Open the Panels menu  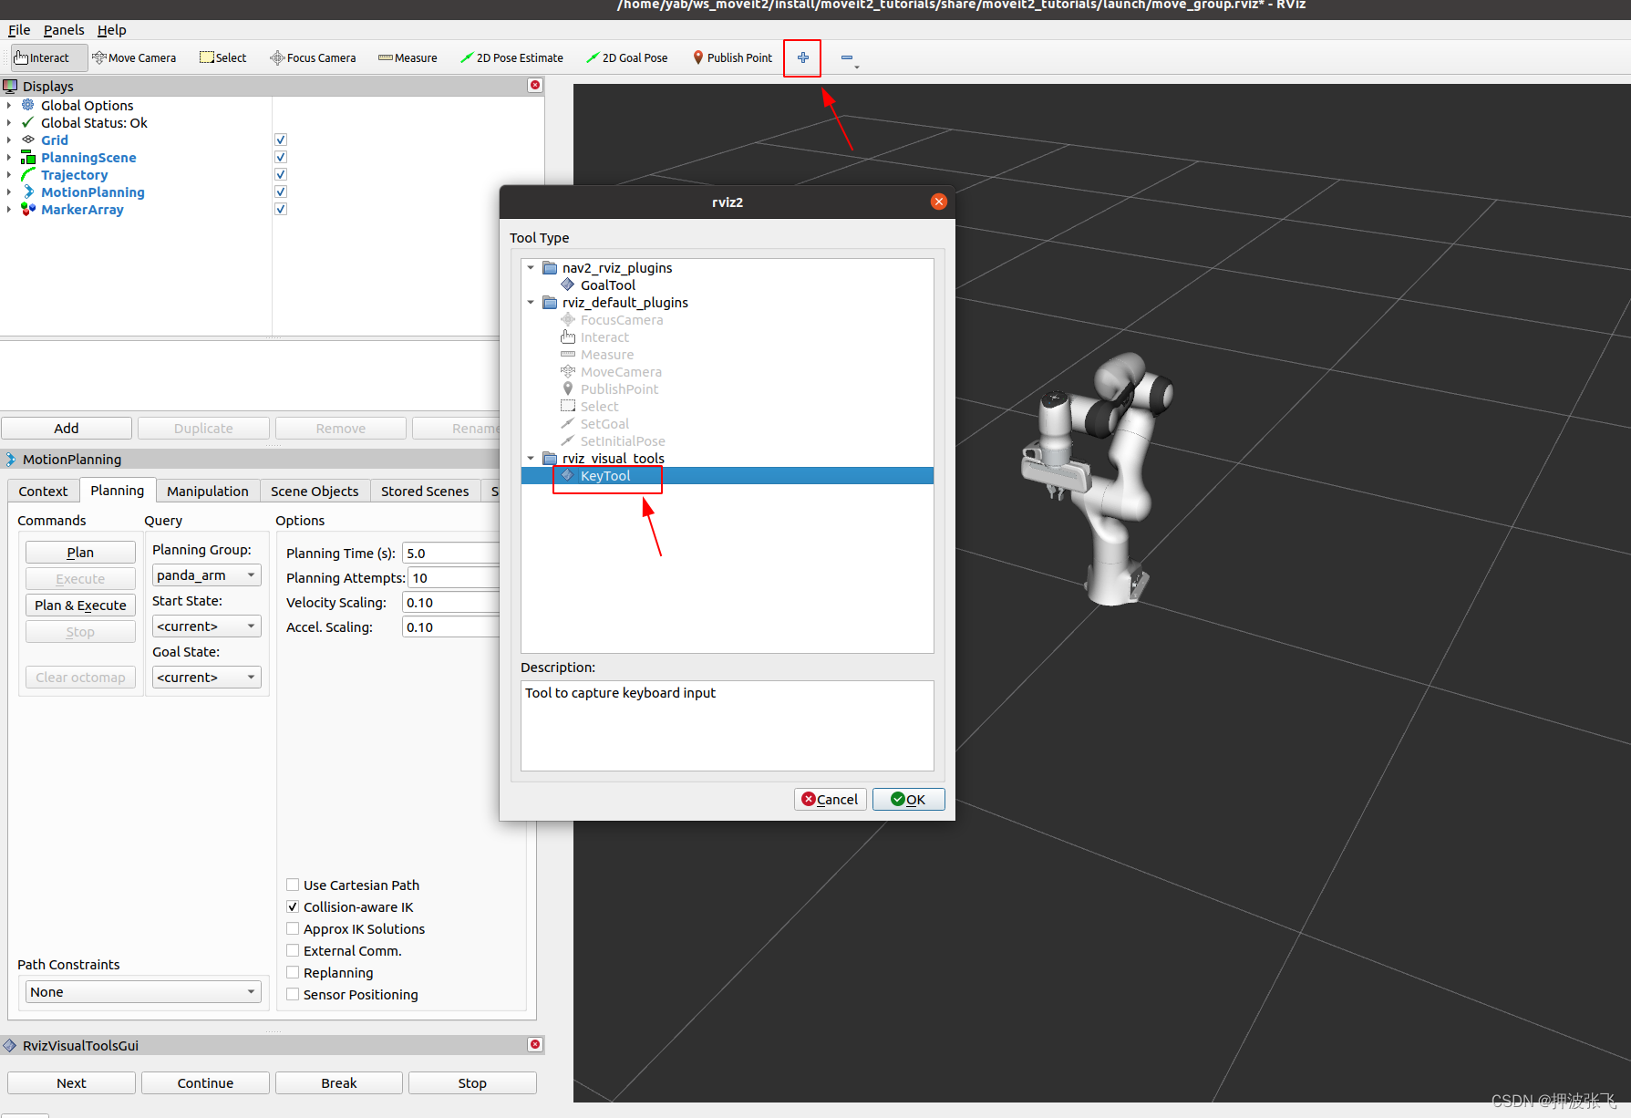pyautogui.click(x=63, y=29)
